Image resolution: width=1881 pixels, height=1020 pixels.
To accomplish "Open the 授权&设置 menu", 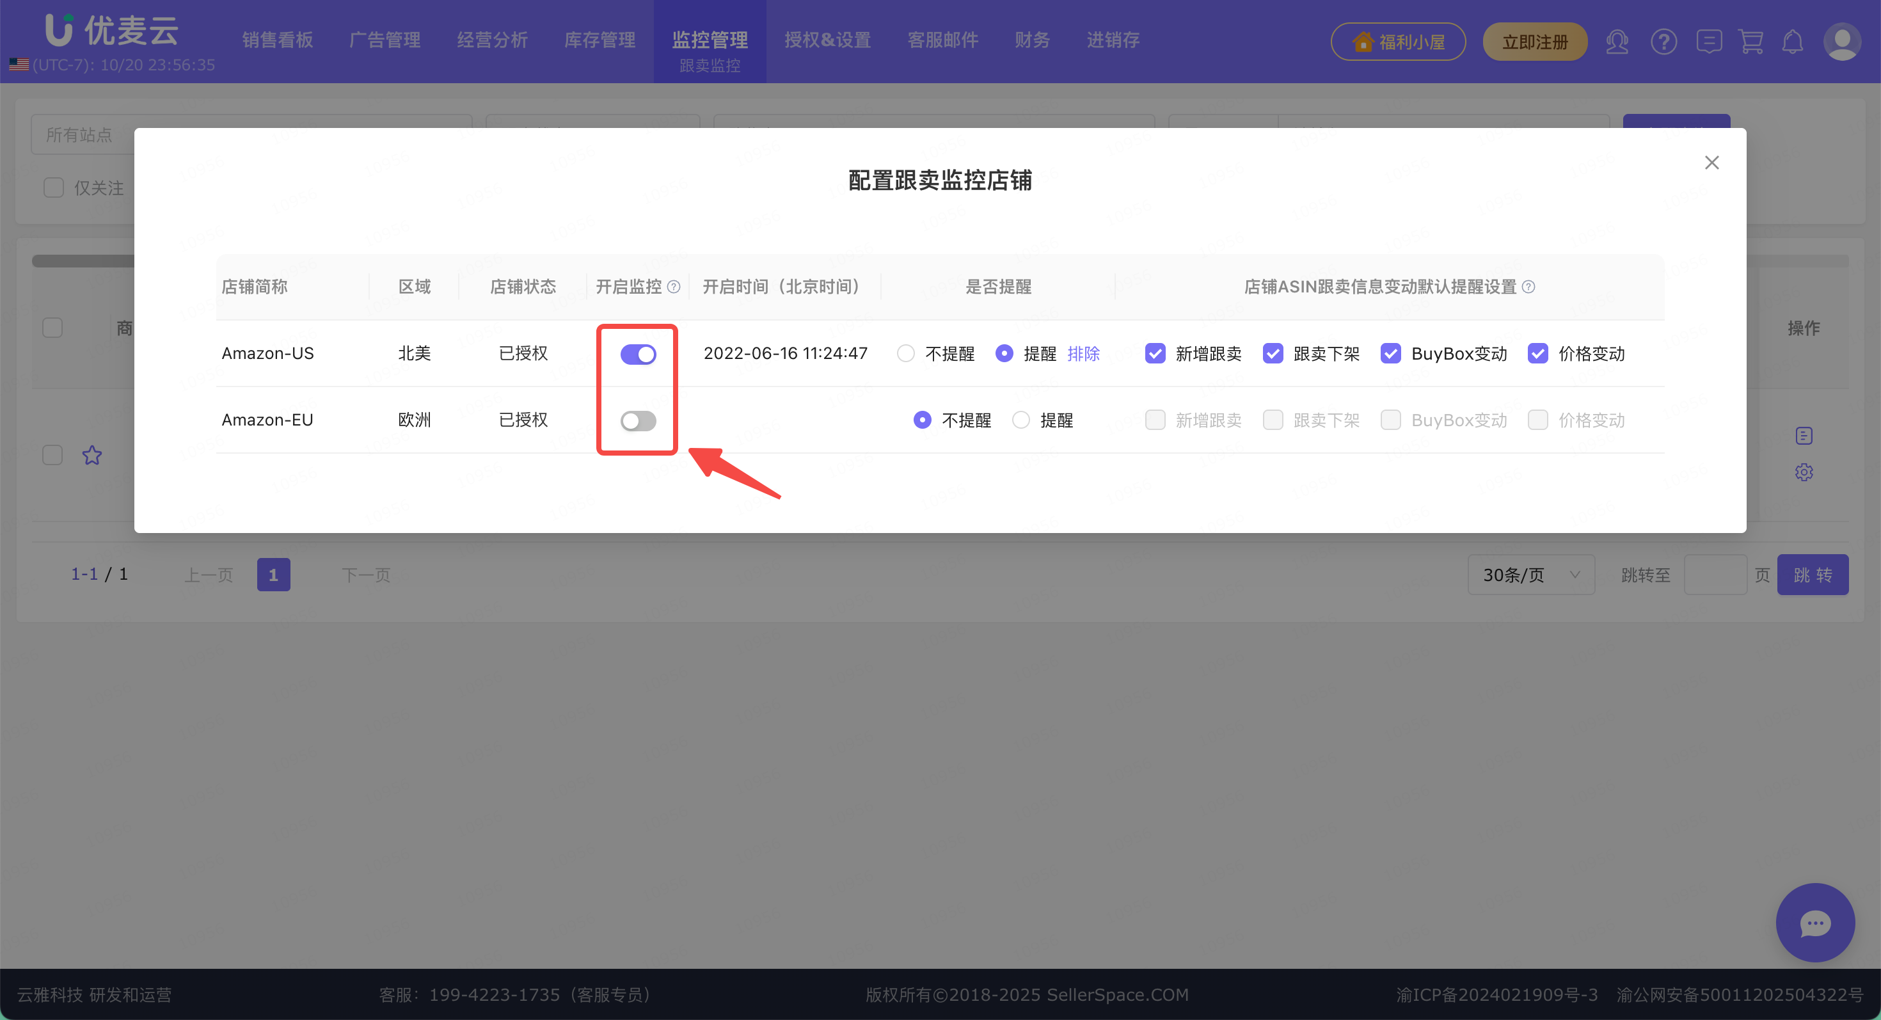I will (827, 40).
